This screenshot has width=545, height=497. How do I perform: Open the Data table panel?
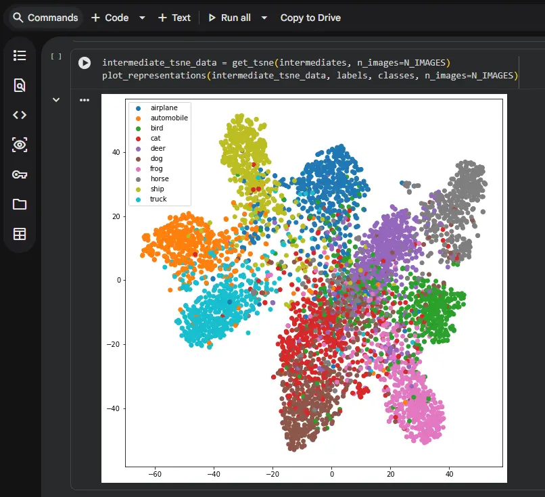pyautogui.click(x=20, y=234)
